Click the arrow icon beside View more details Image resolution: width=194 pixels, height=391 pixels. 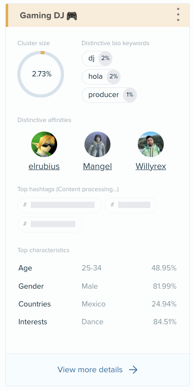pos(133,369)
